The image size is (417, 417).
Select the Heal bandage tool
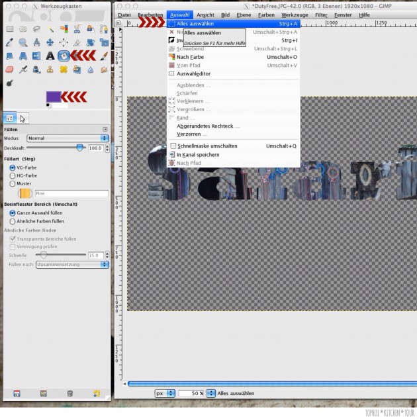[x=64, y=69]
